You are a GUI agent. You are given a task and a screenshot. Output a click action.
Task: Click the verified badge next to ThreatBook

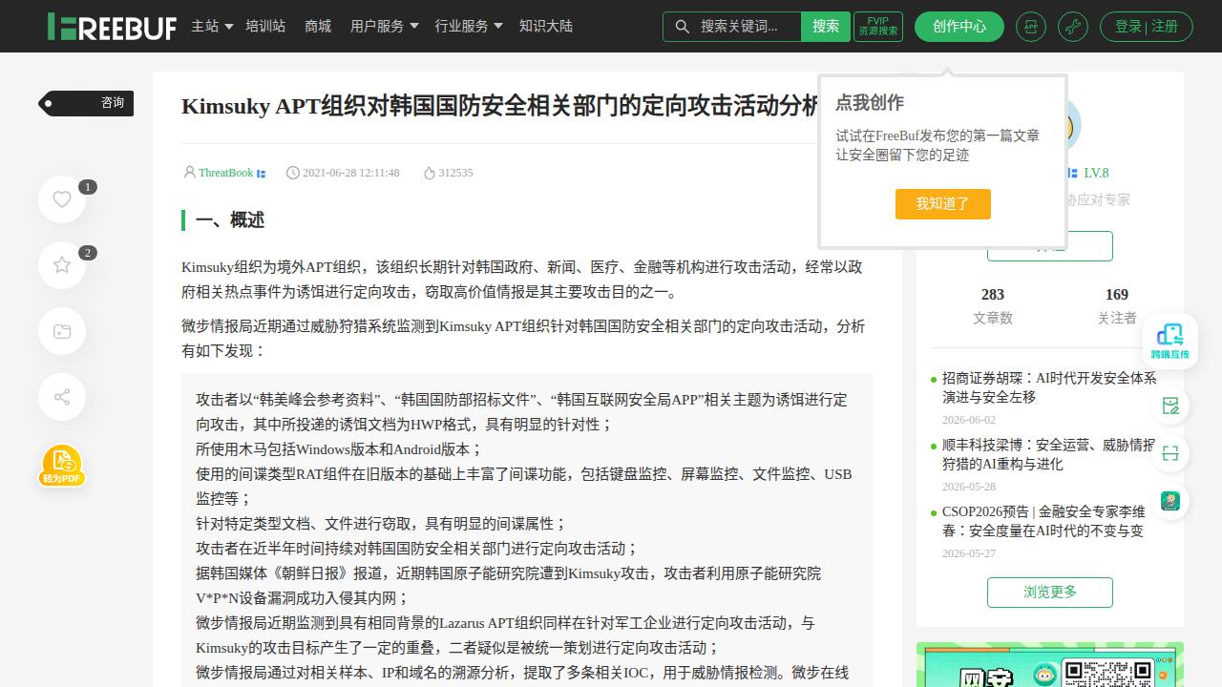[262, 174]
